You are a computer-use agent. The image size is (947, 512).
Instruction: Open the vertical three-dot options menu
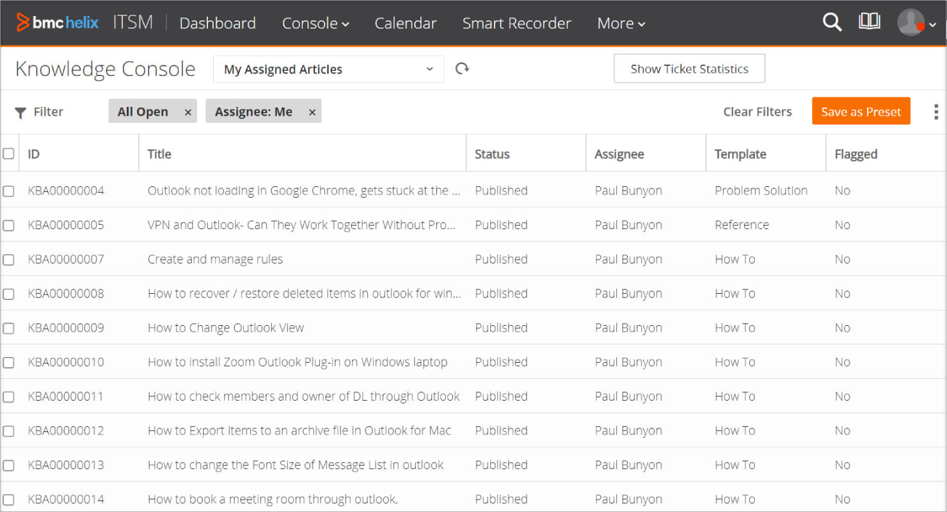(935, 112)
